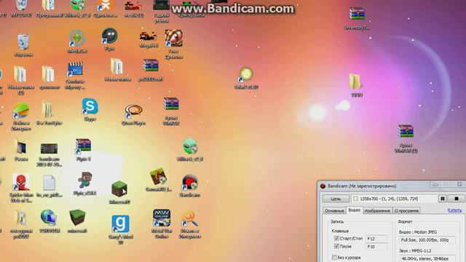
Task: Select the WinRAR archive above the Bandicam window
Action: pyautogui.click(x=406, y=131)
